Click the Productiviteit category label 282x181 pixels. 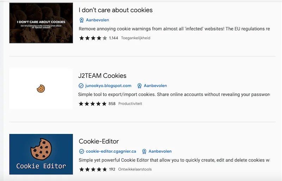(x=130, y=104)
